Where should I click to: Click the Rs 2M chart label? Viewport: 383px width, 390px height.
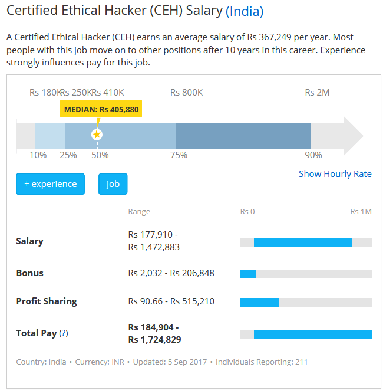pyautogui.click(x=317, y=93)
